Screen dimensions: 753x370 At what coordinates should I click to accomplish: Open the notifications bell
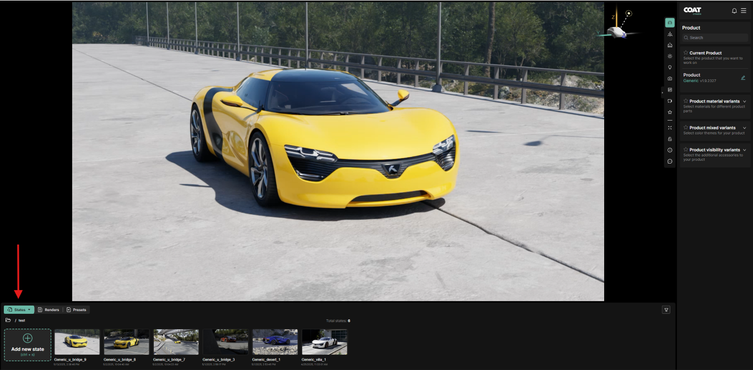tap(734, 10)
